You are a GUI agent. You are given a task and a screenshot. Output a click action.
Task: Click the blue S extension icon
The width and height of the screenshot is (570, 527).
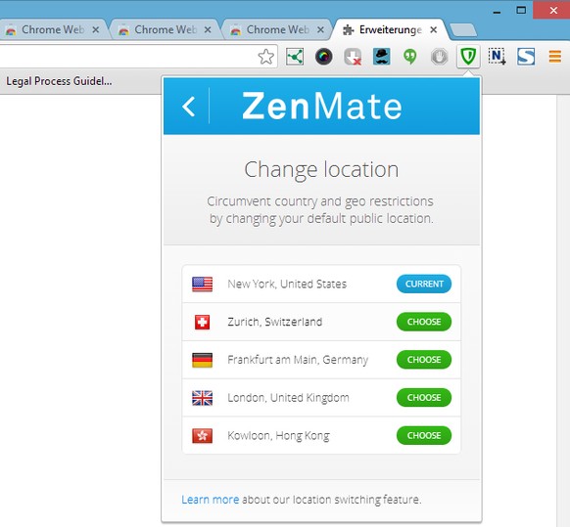[x=526, y=57]
